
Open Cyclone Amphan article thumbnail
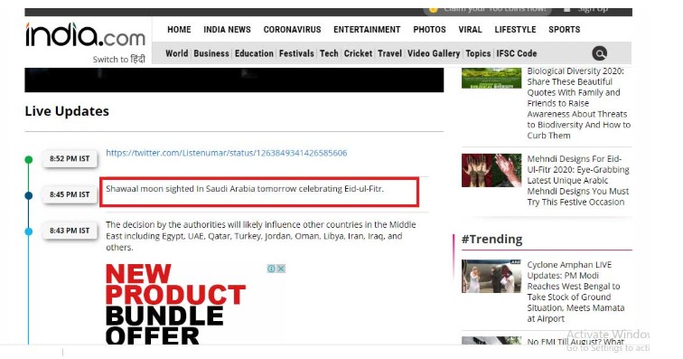[491, 276]
